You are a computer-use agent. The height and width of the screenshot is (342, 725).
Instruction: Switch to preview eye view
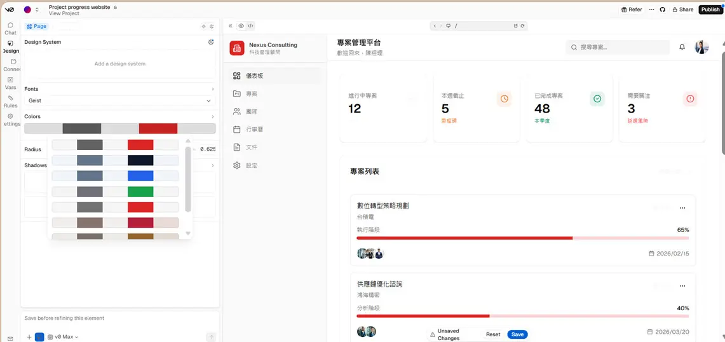point(241,26)
